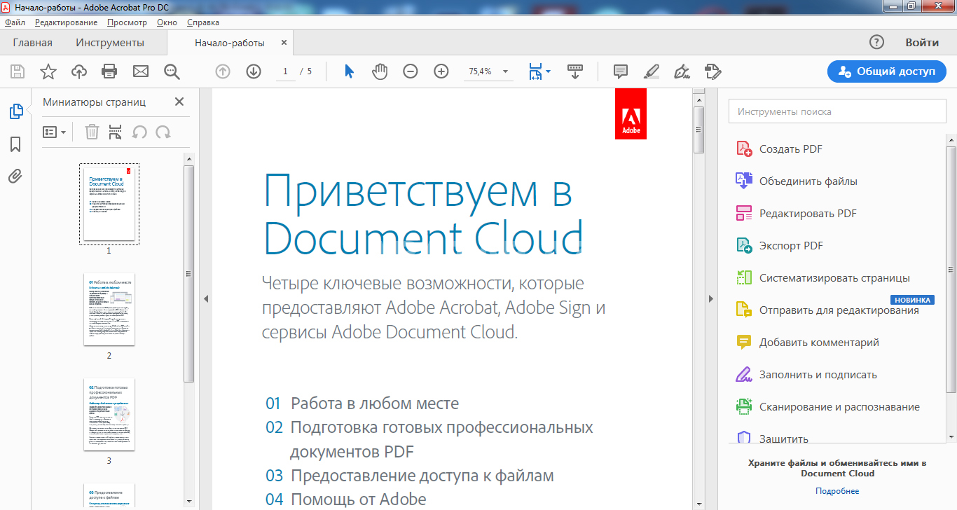Open the Просмотр menu
This screenshot has height=510, width=957.
coord(127,22)
